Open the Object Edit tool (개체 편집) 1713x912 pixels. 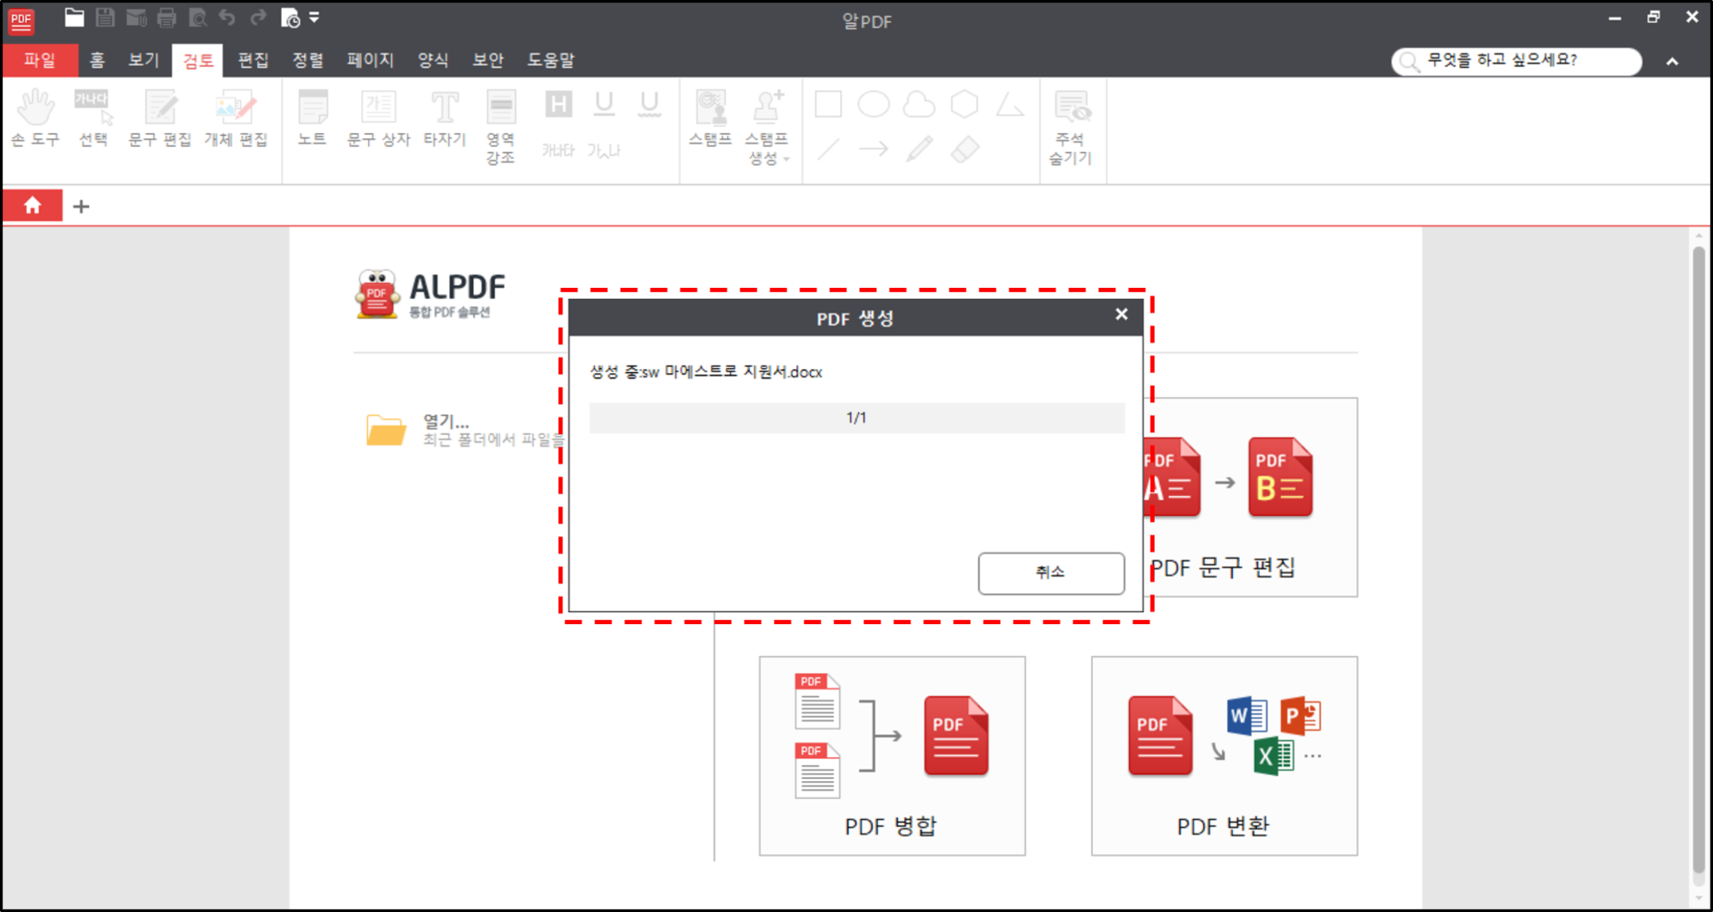(x=236, y=119)
